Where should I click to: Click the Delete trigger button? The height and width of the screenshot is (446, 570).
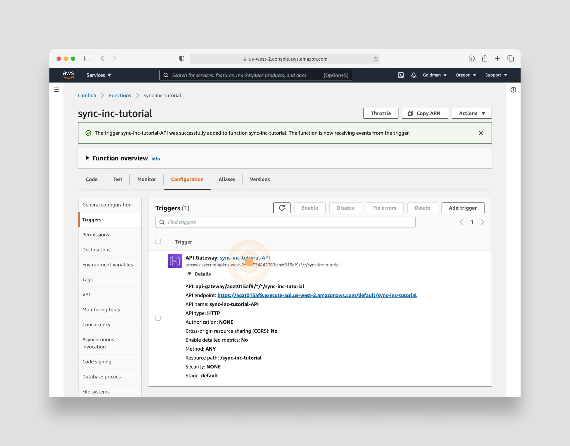[422, 208]
